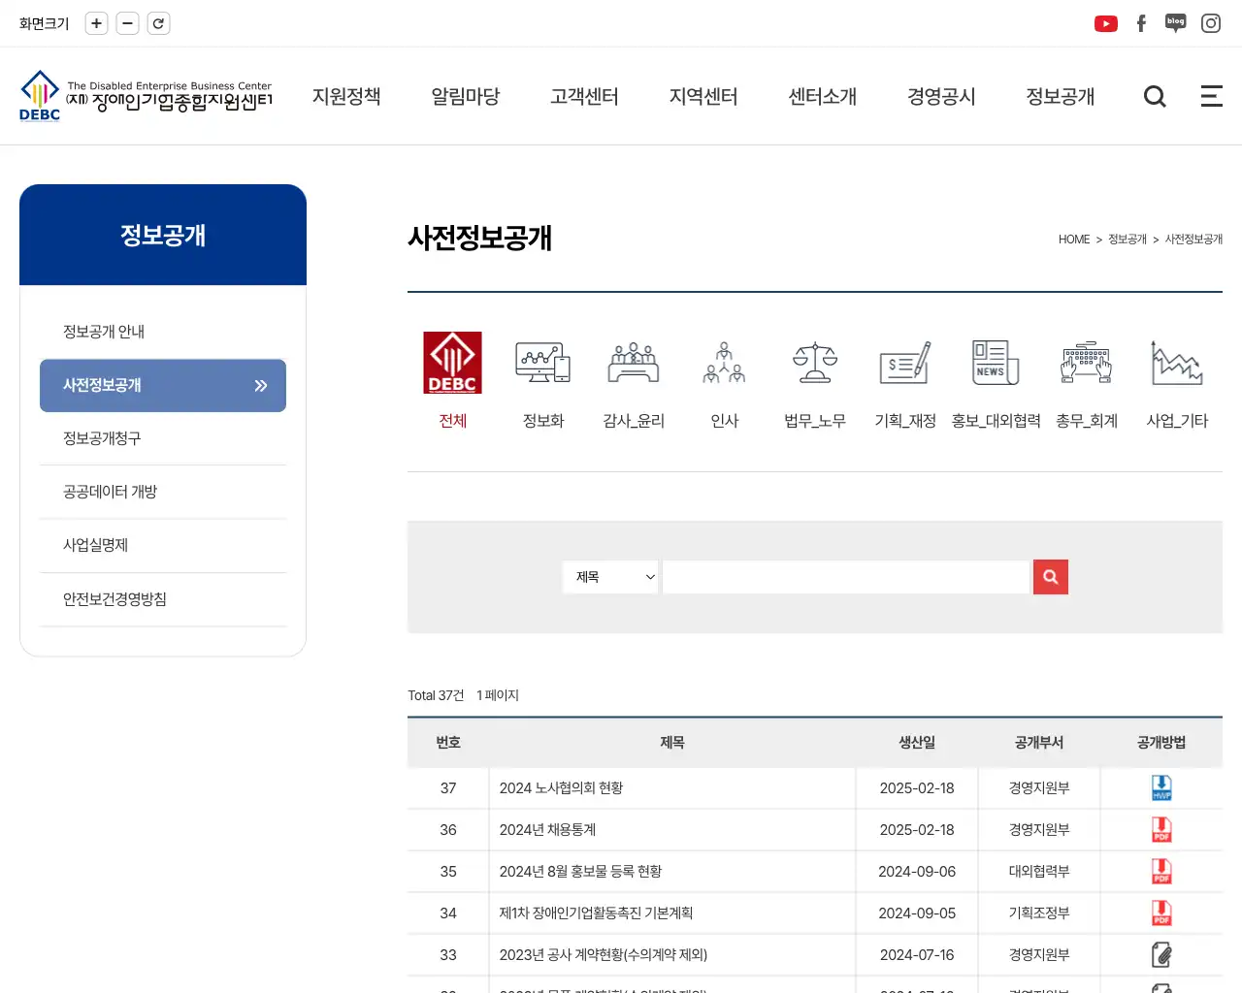This screenshot has width=1242, height=993.
Task: Open 공공데이터 개방 sidebar item
Action: pyautogui.click(x=163, y=492)
